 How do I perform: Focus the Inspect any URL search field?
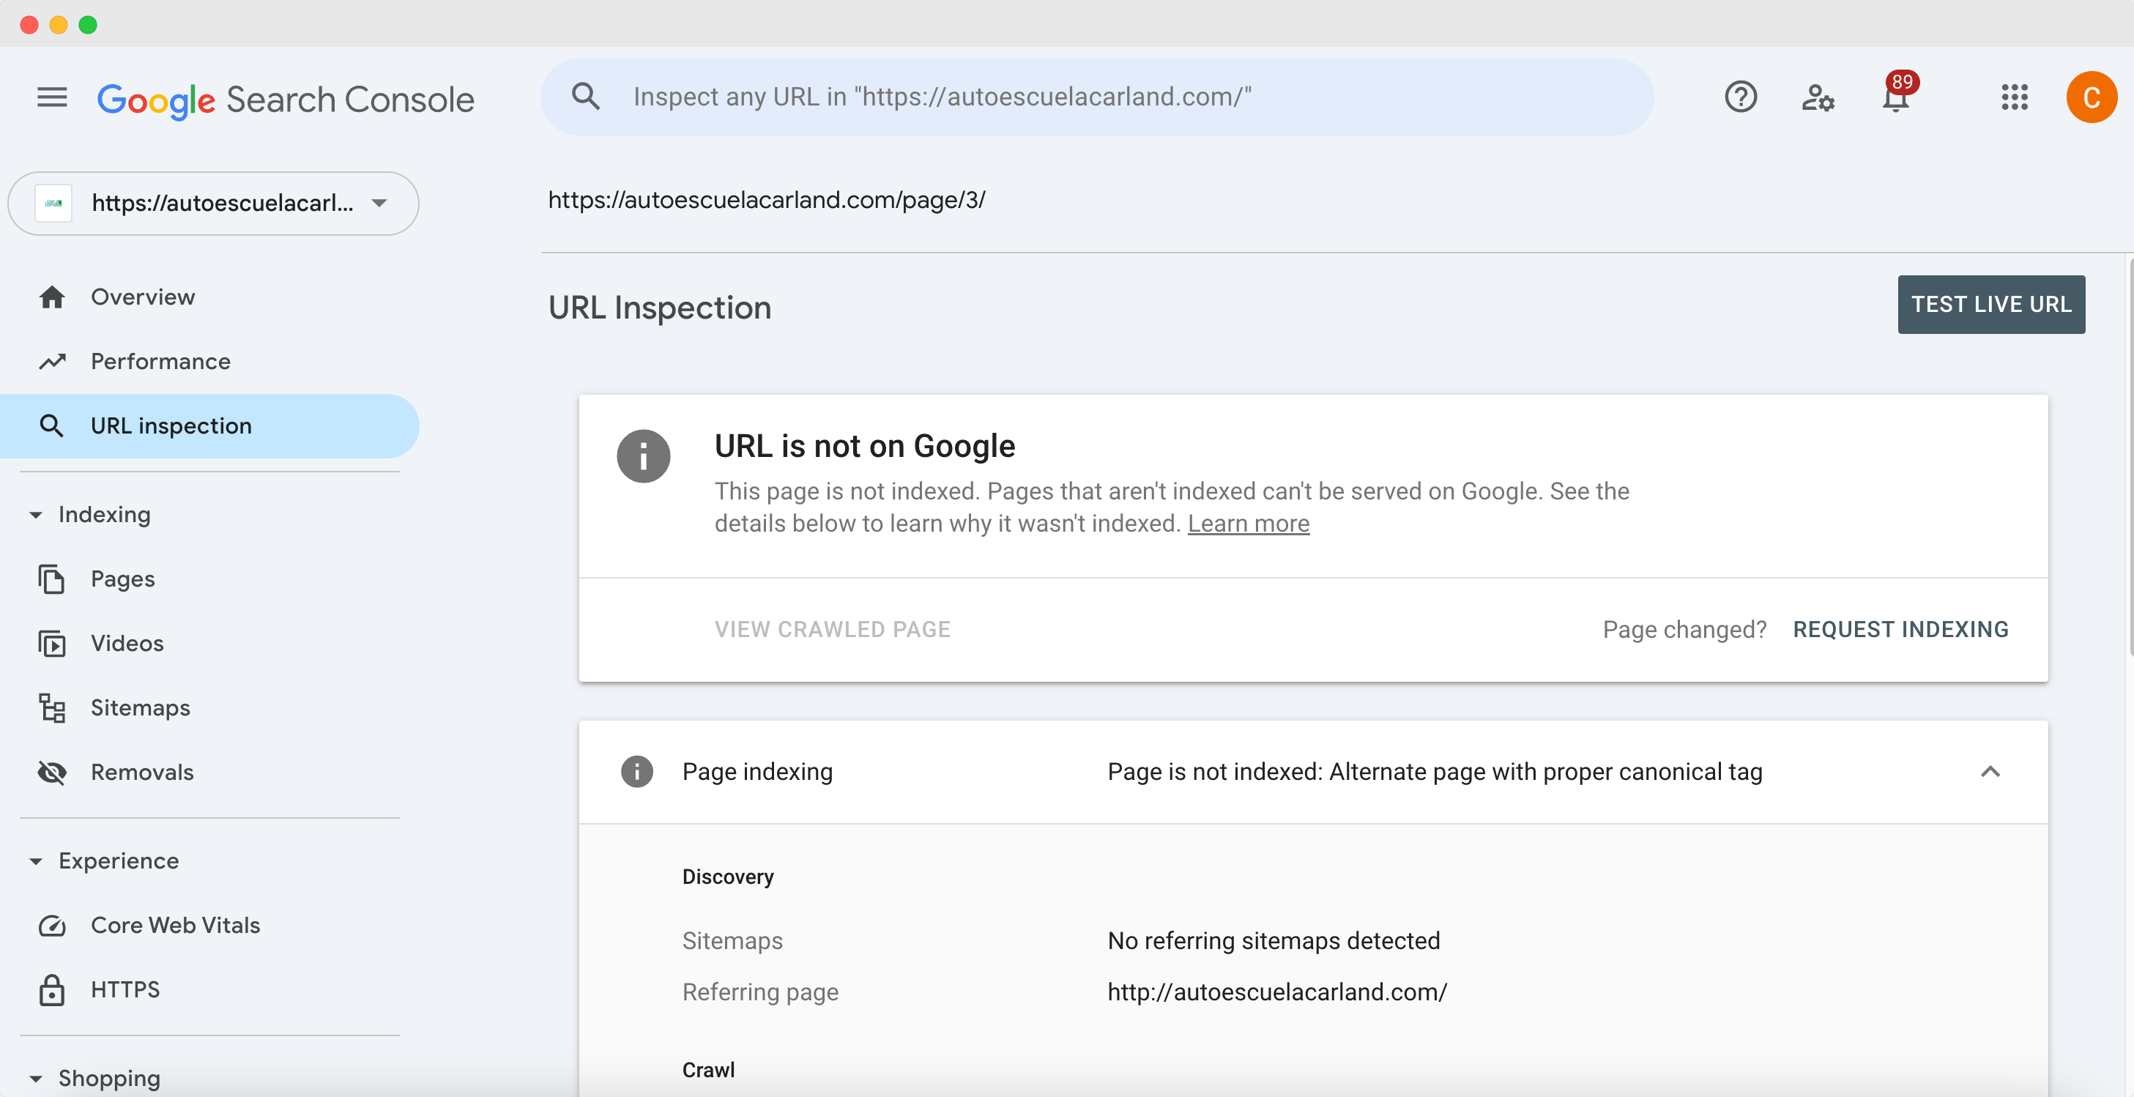click(1097, 97)
